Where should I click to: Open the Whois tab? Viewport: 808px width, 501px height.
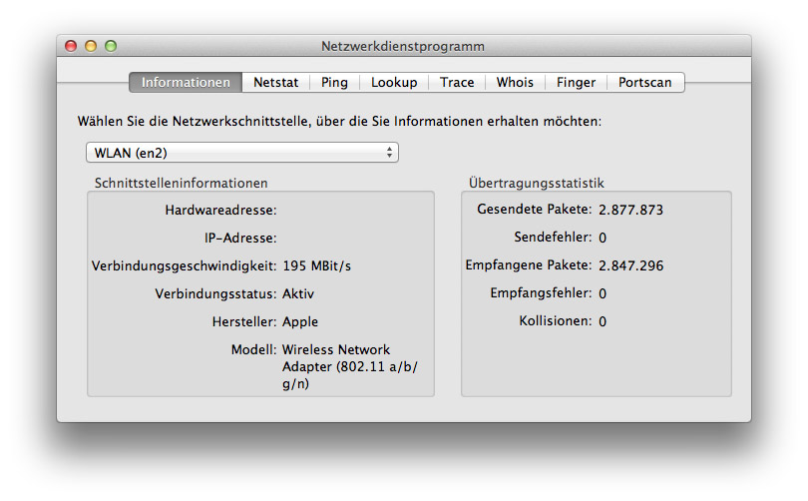pyautogui.click(x=515, y=83)
